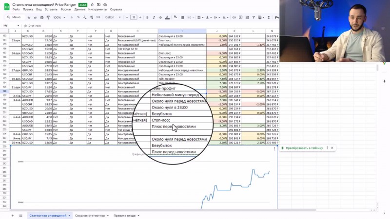The image size is (390, 219).
Task: Open text rotation dropdown
Action: click(225, 18)
